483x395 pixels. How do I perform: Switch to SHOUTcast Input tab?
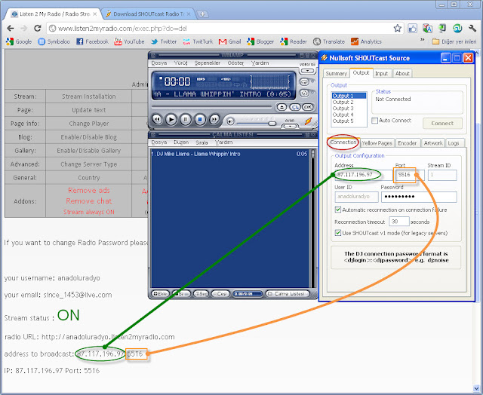coord(381,74)
